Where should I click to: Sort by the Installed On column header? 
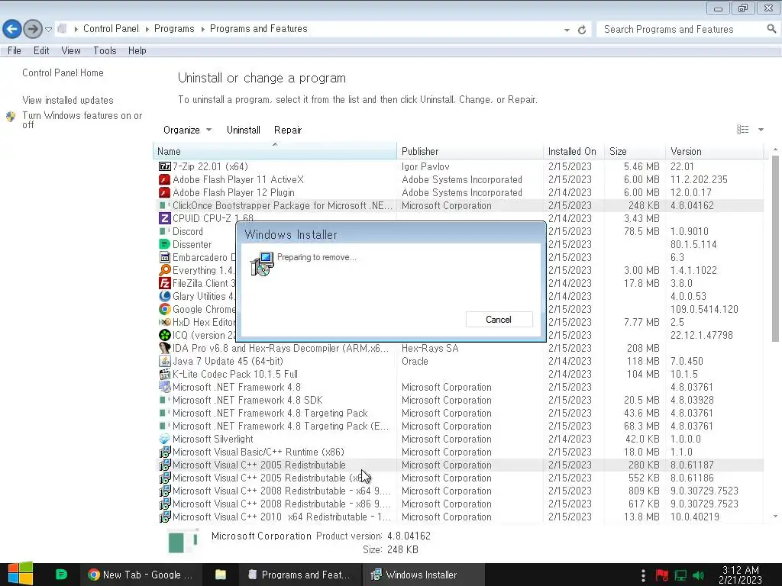click(574, 151)
